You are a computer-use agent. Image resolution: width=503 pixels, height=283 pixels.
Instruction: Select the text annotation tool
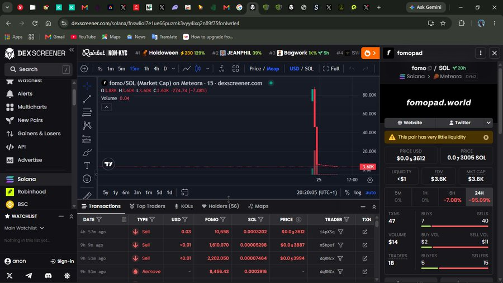tap(87, 165)
